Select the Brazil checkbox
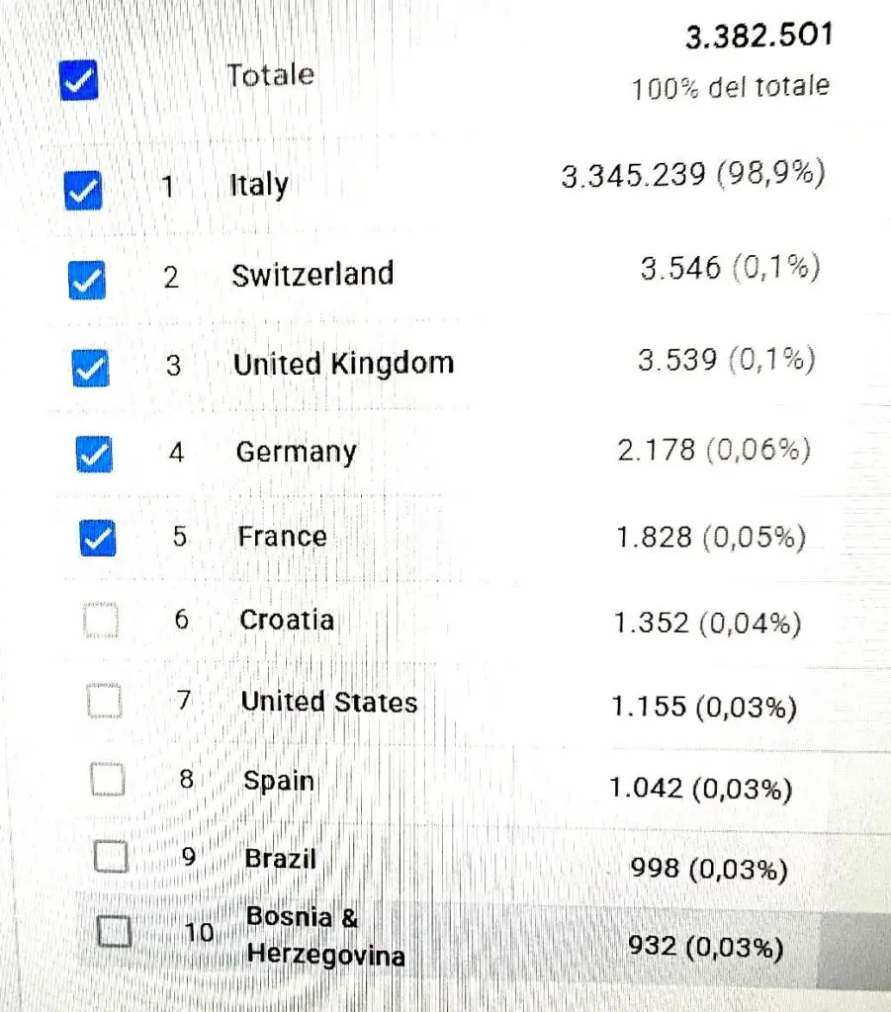The height and width of the screenshot is (1012, 891). [111, 857]
